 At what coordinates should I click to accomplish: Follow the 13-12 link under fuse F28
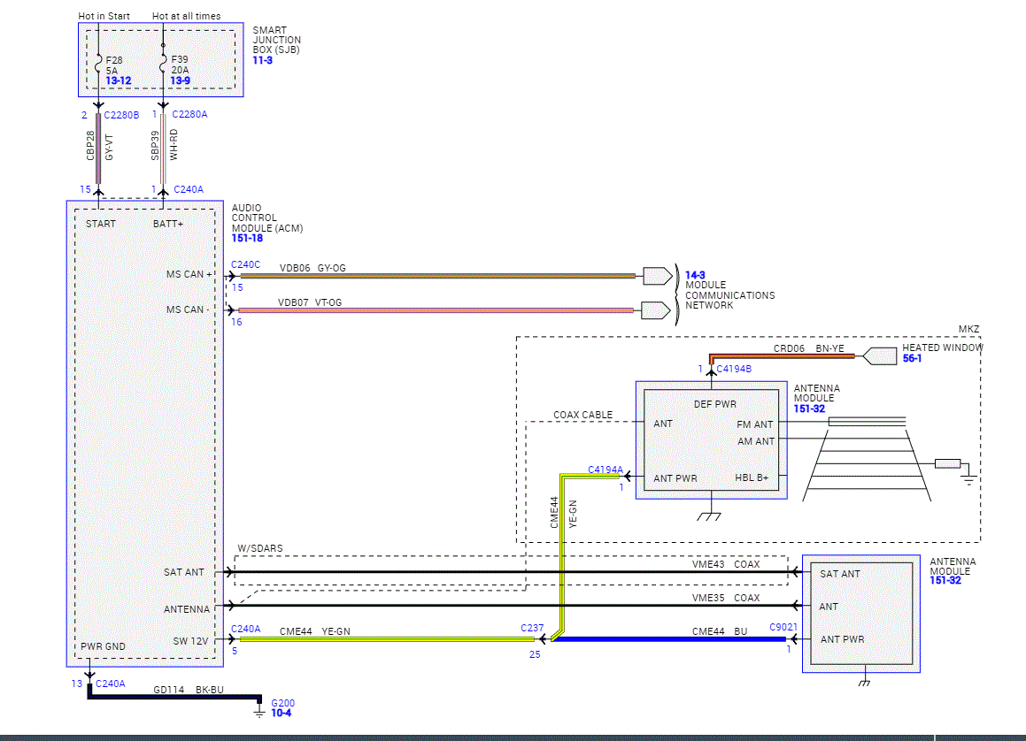[x=119, y=81]
